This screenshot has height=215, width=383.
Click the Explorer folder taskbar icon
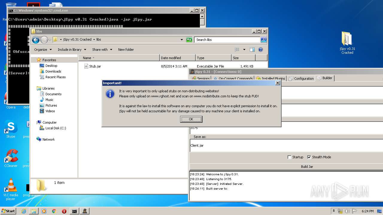34,211
